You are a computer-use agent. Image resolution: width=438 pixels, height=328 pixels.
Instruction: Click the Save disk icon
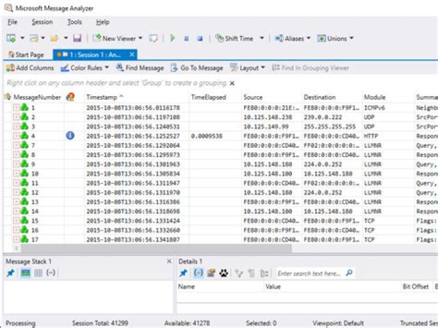(77, 38)
